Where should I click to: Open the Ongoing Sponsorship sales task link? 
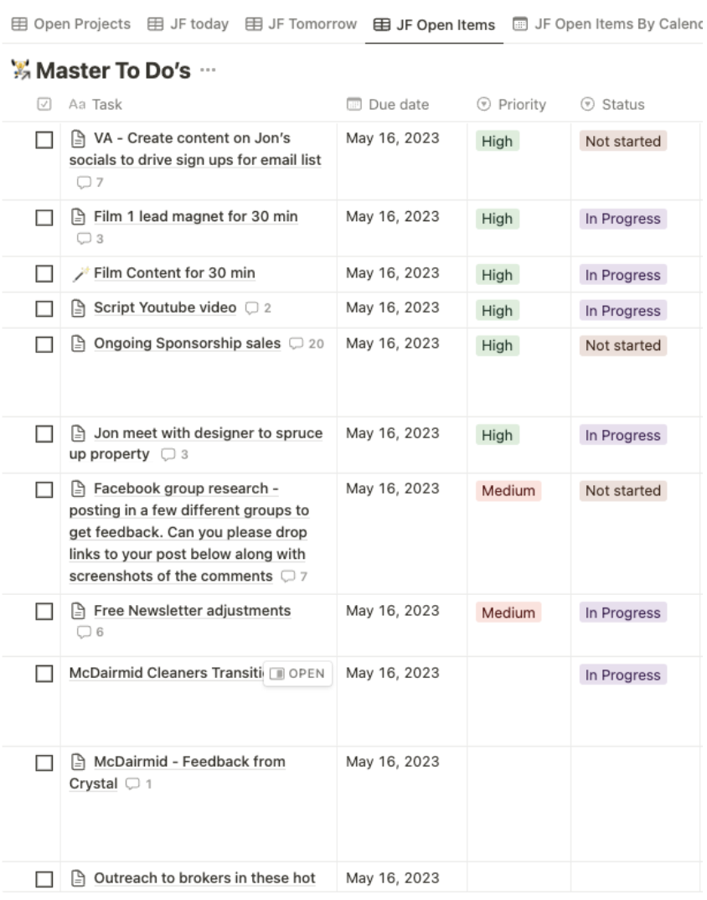187,344
